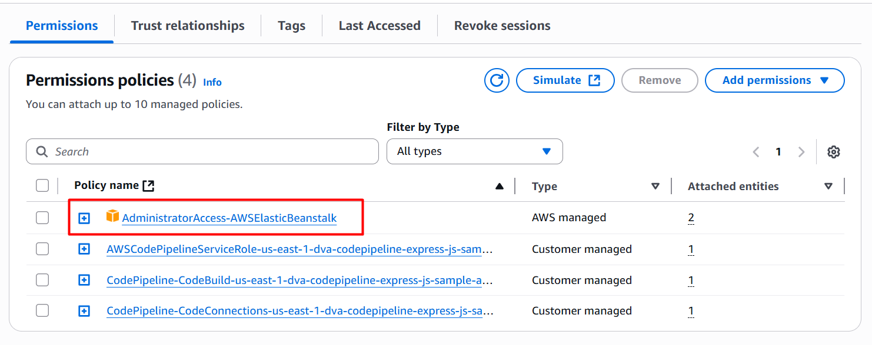
Task: Click external link icon beside Policy name header
Action: click(149, 186)
